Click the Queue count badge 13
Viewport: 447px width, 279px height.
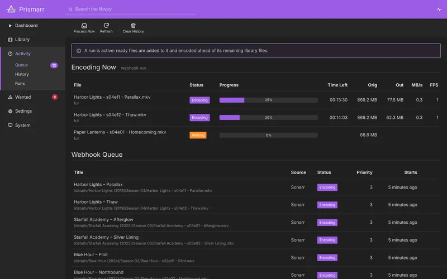54,65
